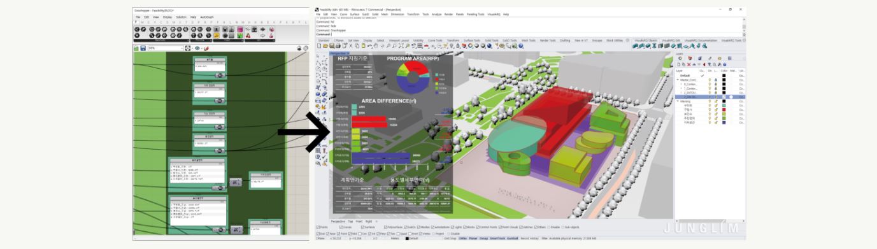Click the New file icon in Rhino toolbar
The image size is (877, 249).
tap(319, 46)
